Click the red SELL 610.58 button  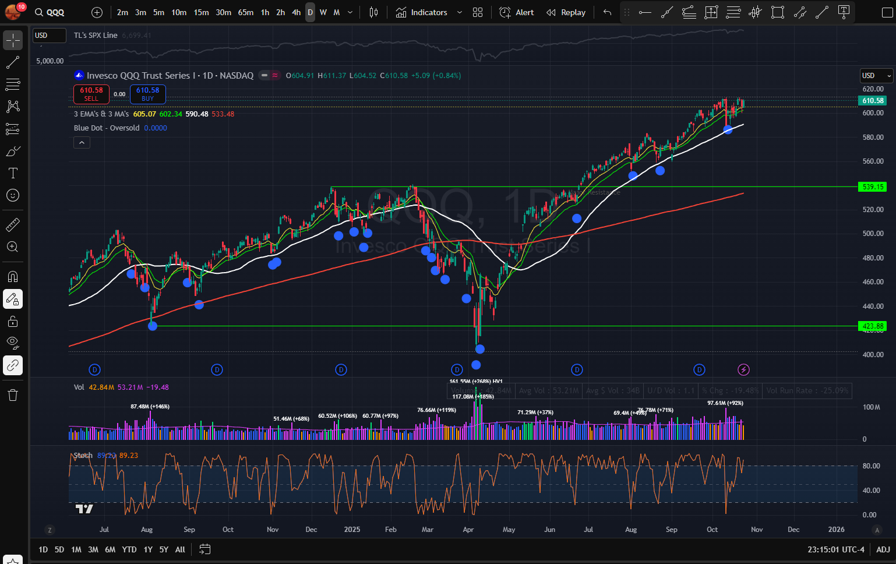pos(91,94)
